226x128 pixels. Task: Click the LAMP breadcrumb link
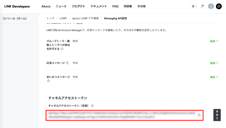point(63,19)
